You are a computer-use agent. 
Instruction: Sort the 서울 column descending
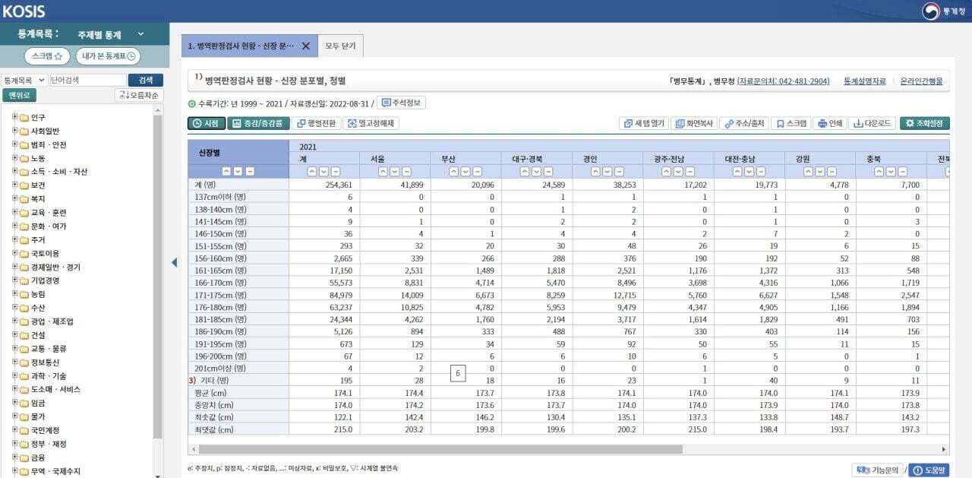coord(395,172)
